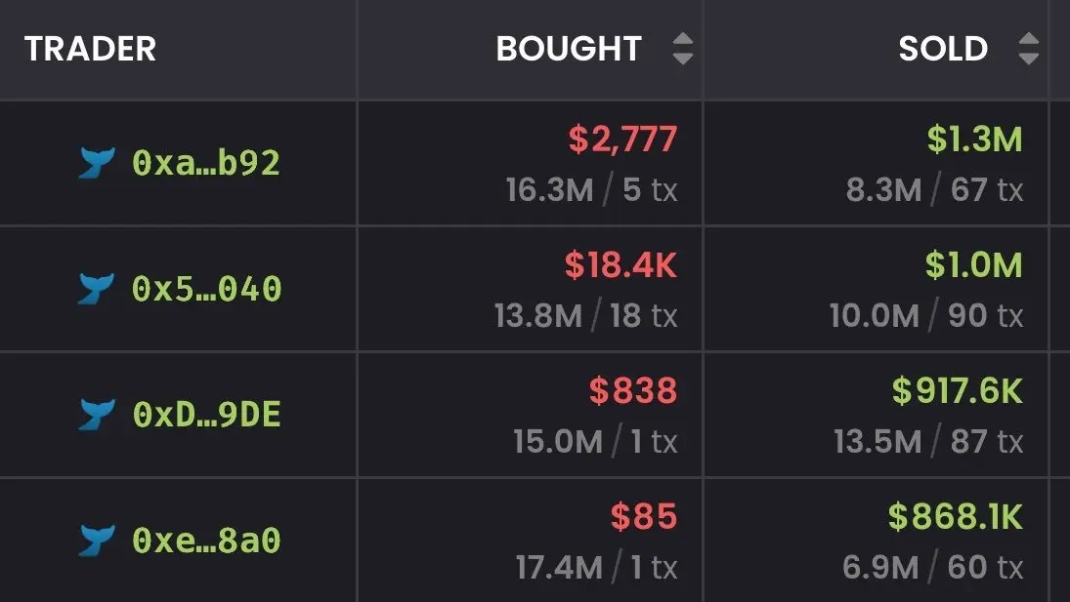Select the $868.1K sold amount
This screenshot has width=1070, height=602.
(x=956, y=517)
